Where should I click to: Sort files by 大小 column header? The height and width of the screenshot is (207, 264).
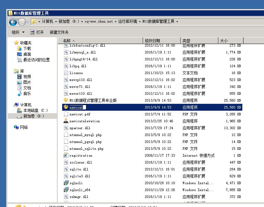(x=224, y=41)
